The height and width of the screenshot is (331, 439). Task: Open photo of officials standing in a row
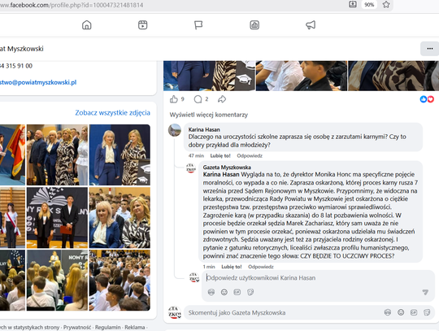pyautogui.click(x=57, y=155)
